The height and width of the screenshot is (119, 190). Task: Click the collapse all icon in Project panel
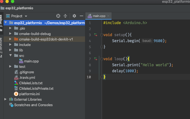coord(65,16)
